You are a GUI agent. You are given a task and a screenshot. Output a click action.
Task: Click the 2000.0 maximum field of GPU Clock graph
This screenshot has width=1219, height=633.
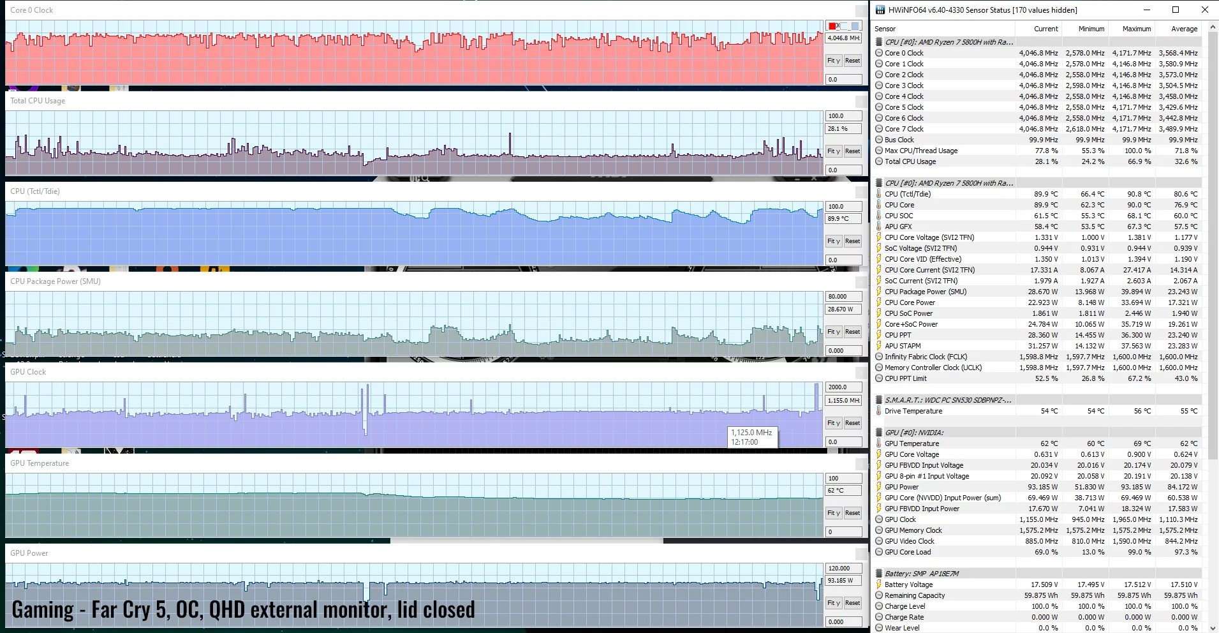tap(843, 387)
